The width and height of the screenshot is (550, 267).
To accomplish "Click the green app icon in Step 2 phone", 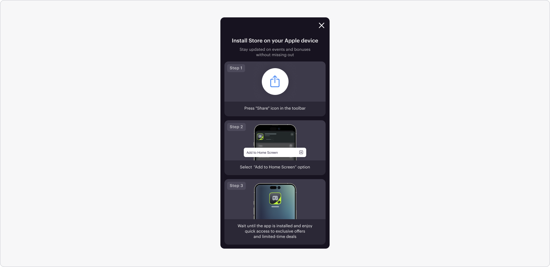I will (260, 136).
